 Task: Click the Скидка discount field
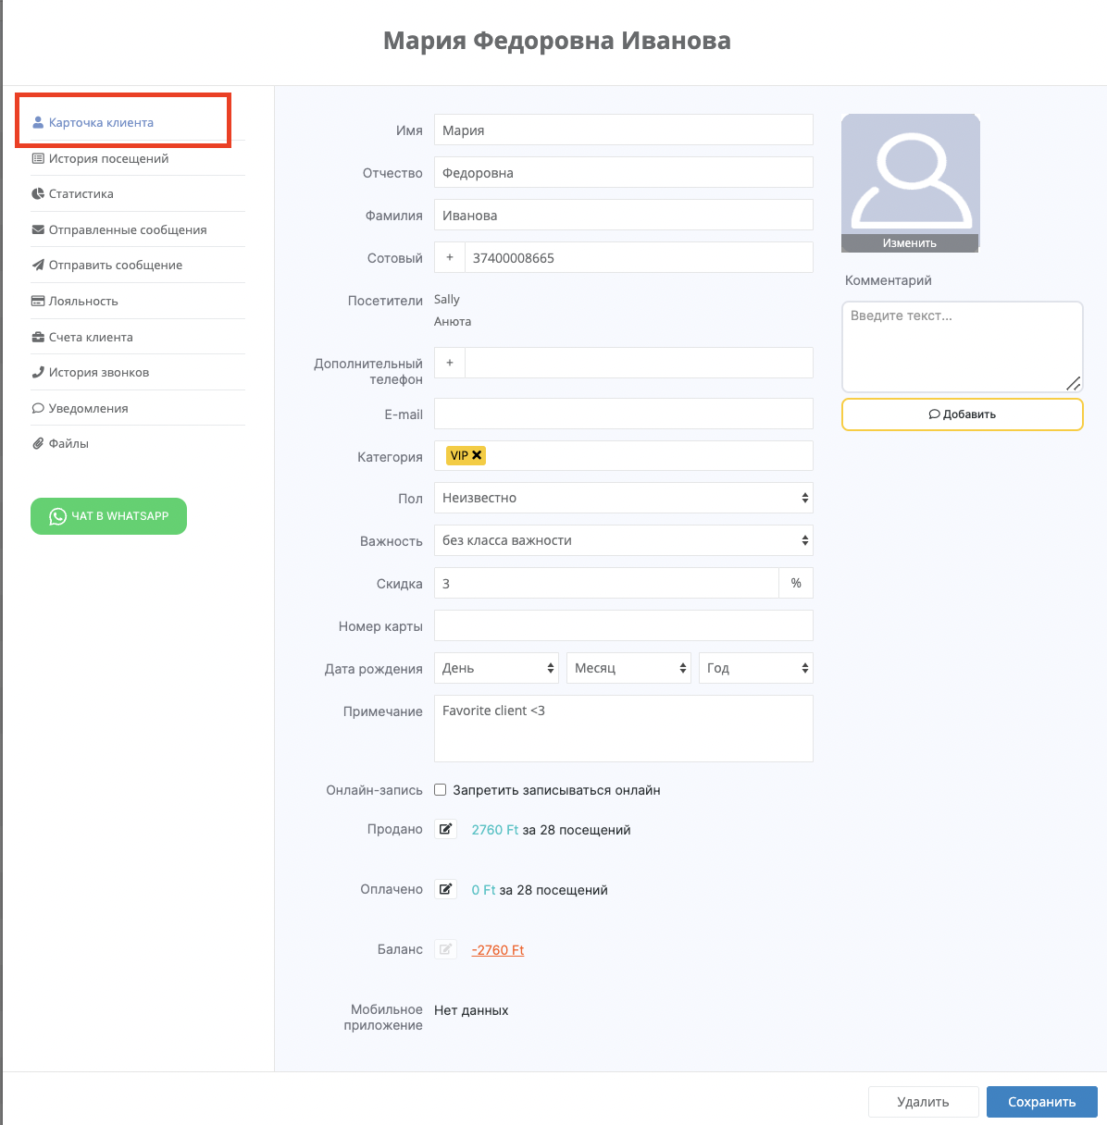(606, 583)
